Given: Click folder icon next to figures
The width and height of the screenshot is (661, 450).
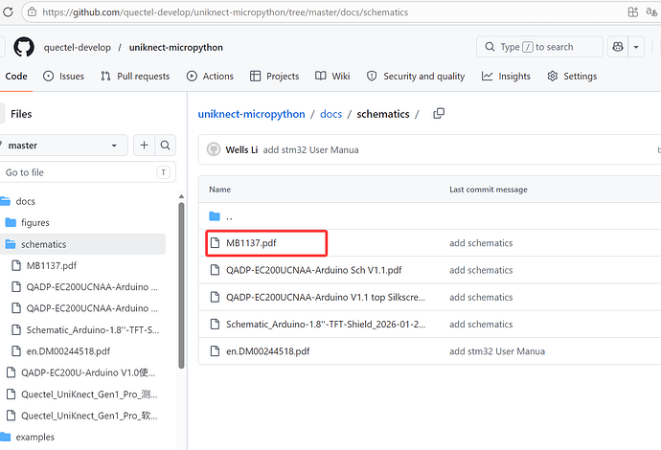Looking at the screenshot, I should pos(11,222).
